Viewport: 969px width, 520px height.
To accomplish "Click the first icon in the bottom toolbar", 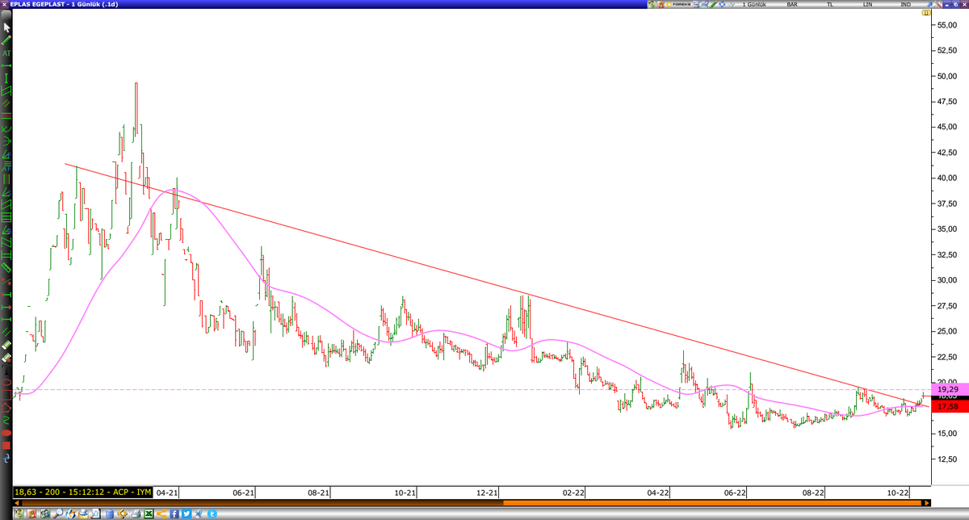I will 19,514.
